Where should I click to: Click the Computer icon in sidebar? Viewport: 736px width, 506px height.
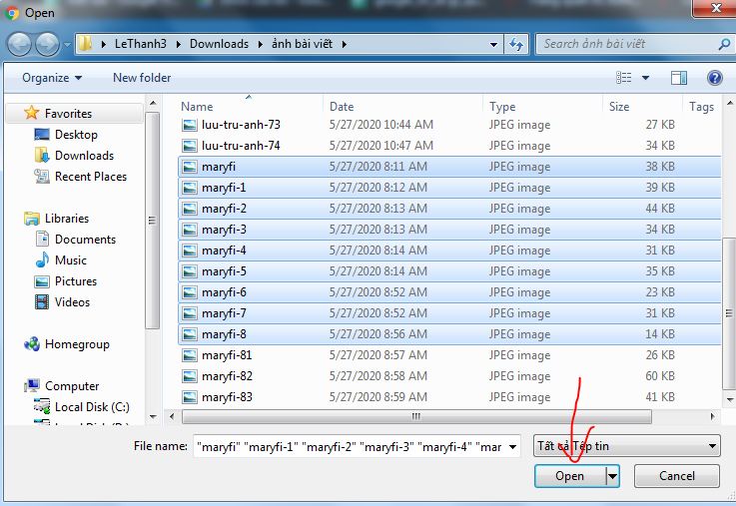tap(32, 385)
